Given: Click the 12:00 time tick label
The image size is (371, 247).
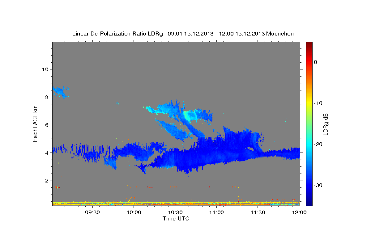Looking at the screenshot, I should 299,212.
